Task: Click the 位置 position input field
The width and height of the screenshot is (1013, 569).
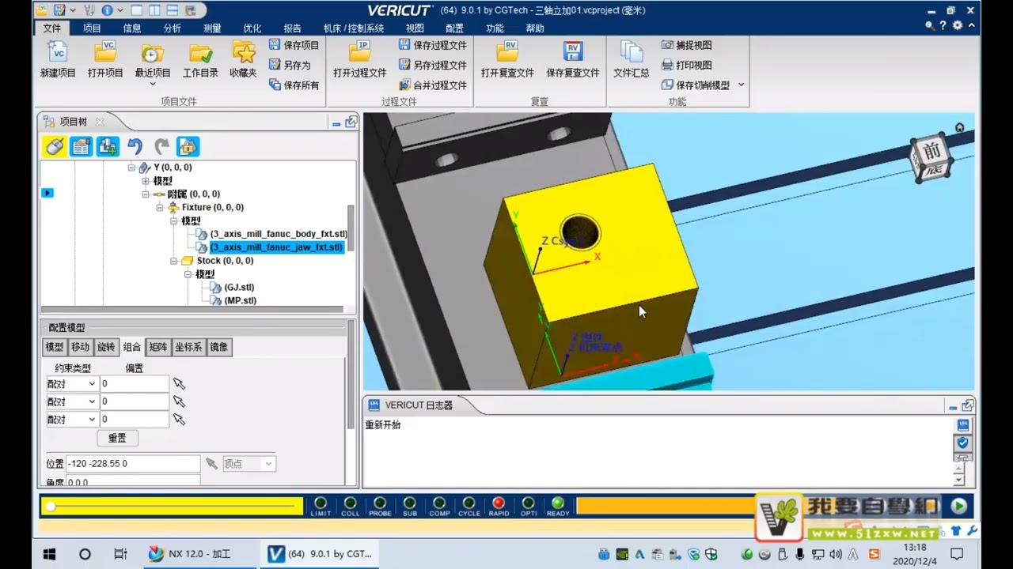Action: [133, 464]
